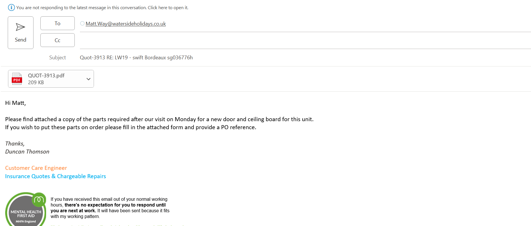531x226 pixels.
Task: Place cursor in the 'Hi Matt,' greeting line
Action: click(15, 103)
